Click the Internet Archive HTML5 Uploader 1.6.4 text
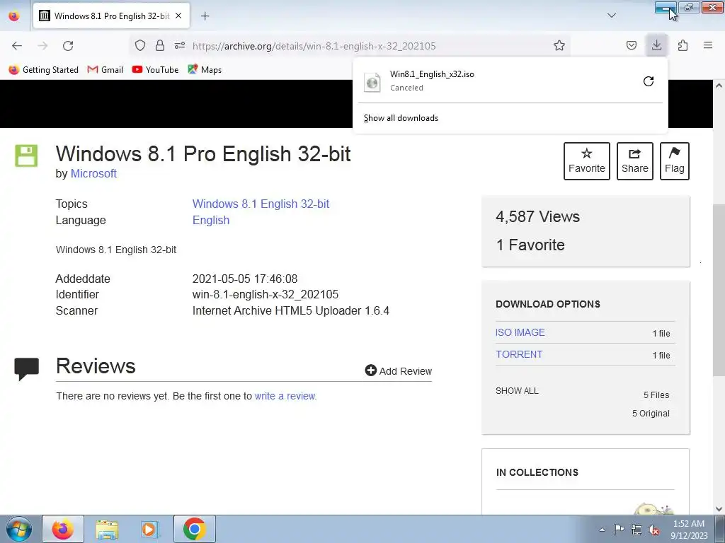725x543 pixels. [290, 311]
